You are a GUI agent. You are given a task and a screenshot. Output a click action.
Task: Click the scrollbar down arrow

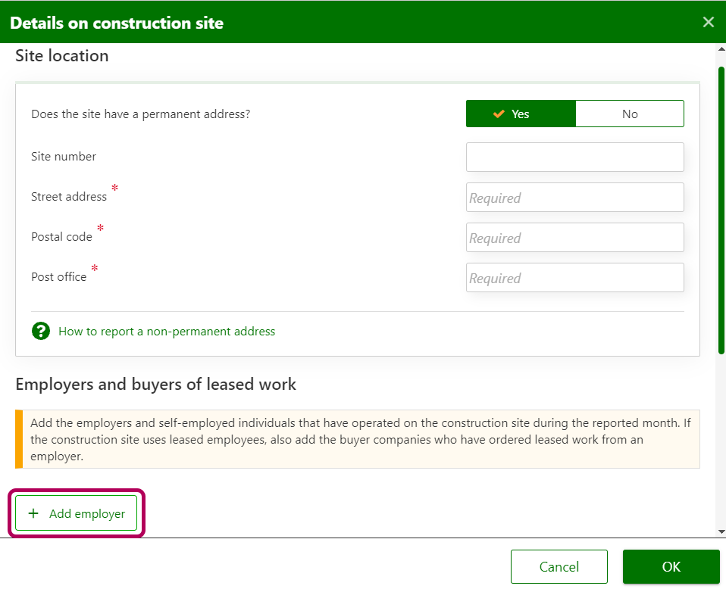pyautogui.click(x=721, y=531)
